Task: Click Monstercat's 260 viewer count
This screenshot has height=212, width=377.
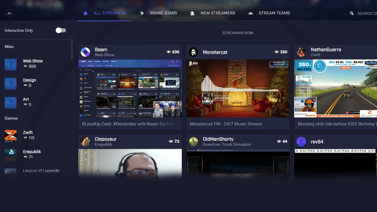Action: (281, 52)
